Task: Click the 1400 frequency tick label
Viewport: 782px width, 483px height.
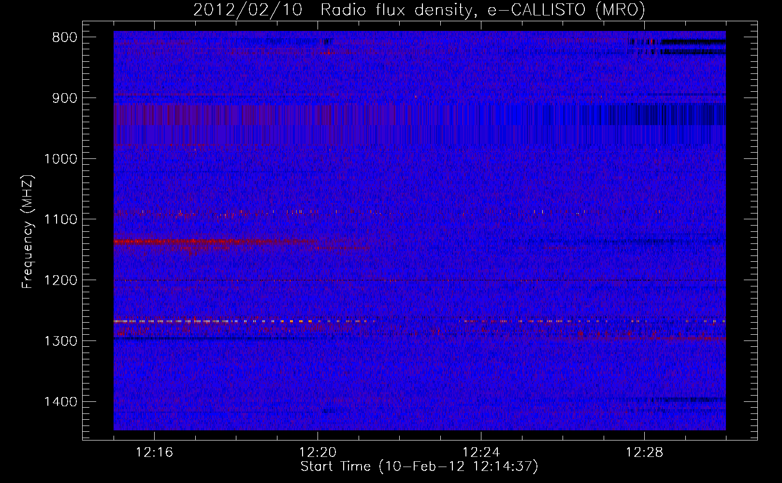Action: point(60,402)
